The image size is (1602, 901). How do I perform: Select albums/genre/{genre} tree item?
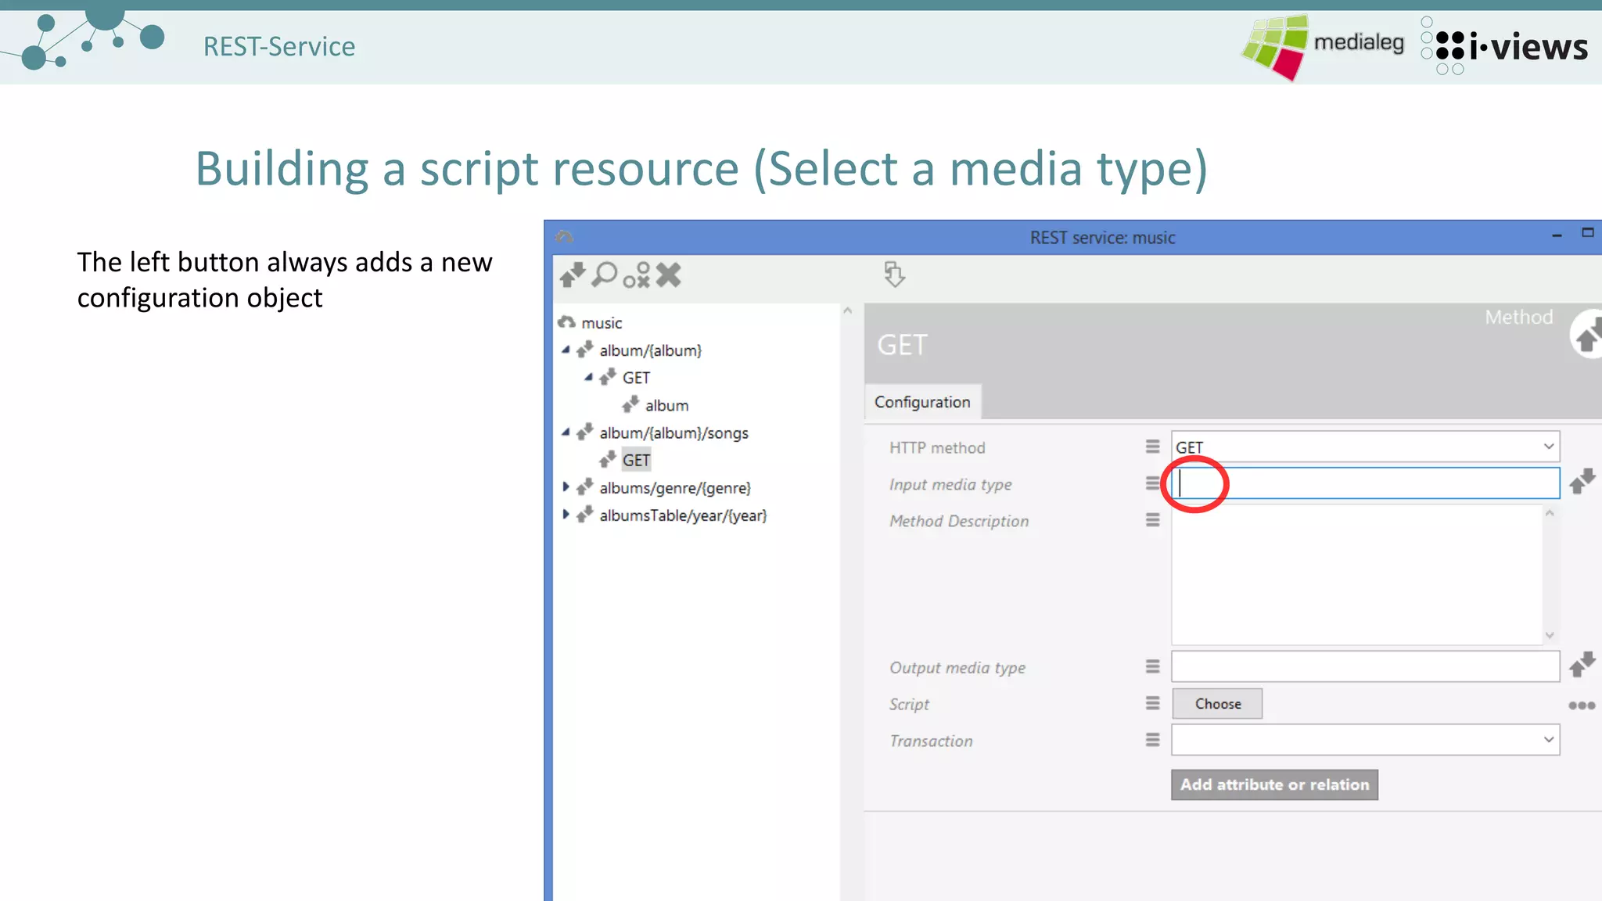(675, 488)
